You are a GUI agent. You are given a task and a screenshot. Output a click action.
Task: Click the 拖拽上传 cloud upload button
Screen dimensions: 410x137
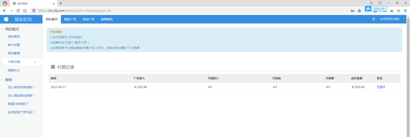tap(376, 9)
